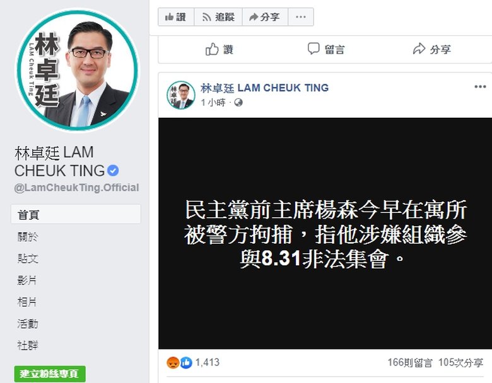Open the page more-options ellipsis menu
492x383 pixels.
click(x=301, y=17)
